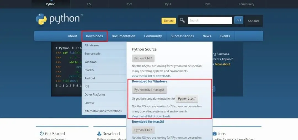Focus the Search input field

(210, 20)
